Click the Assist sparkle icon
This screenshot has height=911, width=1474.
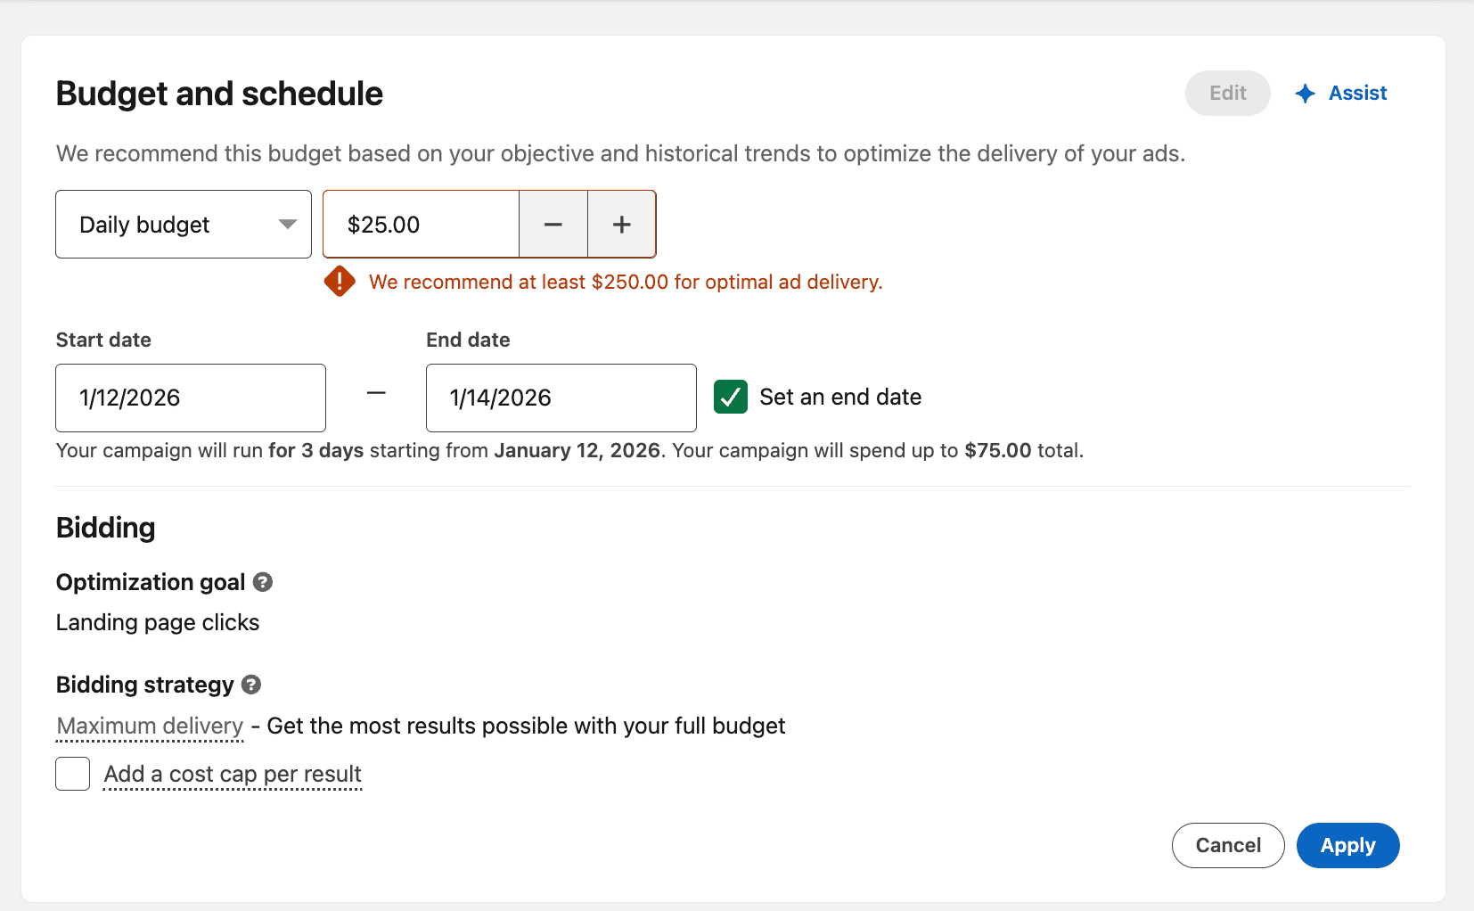point(1305,93)
